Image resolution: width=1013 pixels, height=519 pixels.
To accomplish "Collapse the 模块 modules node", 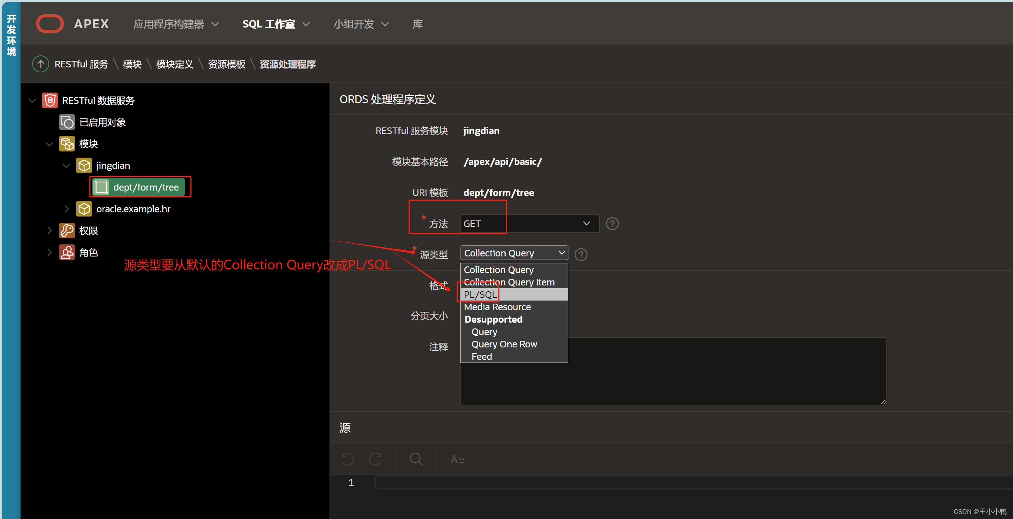I will click(x=49, y=144).
